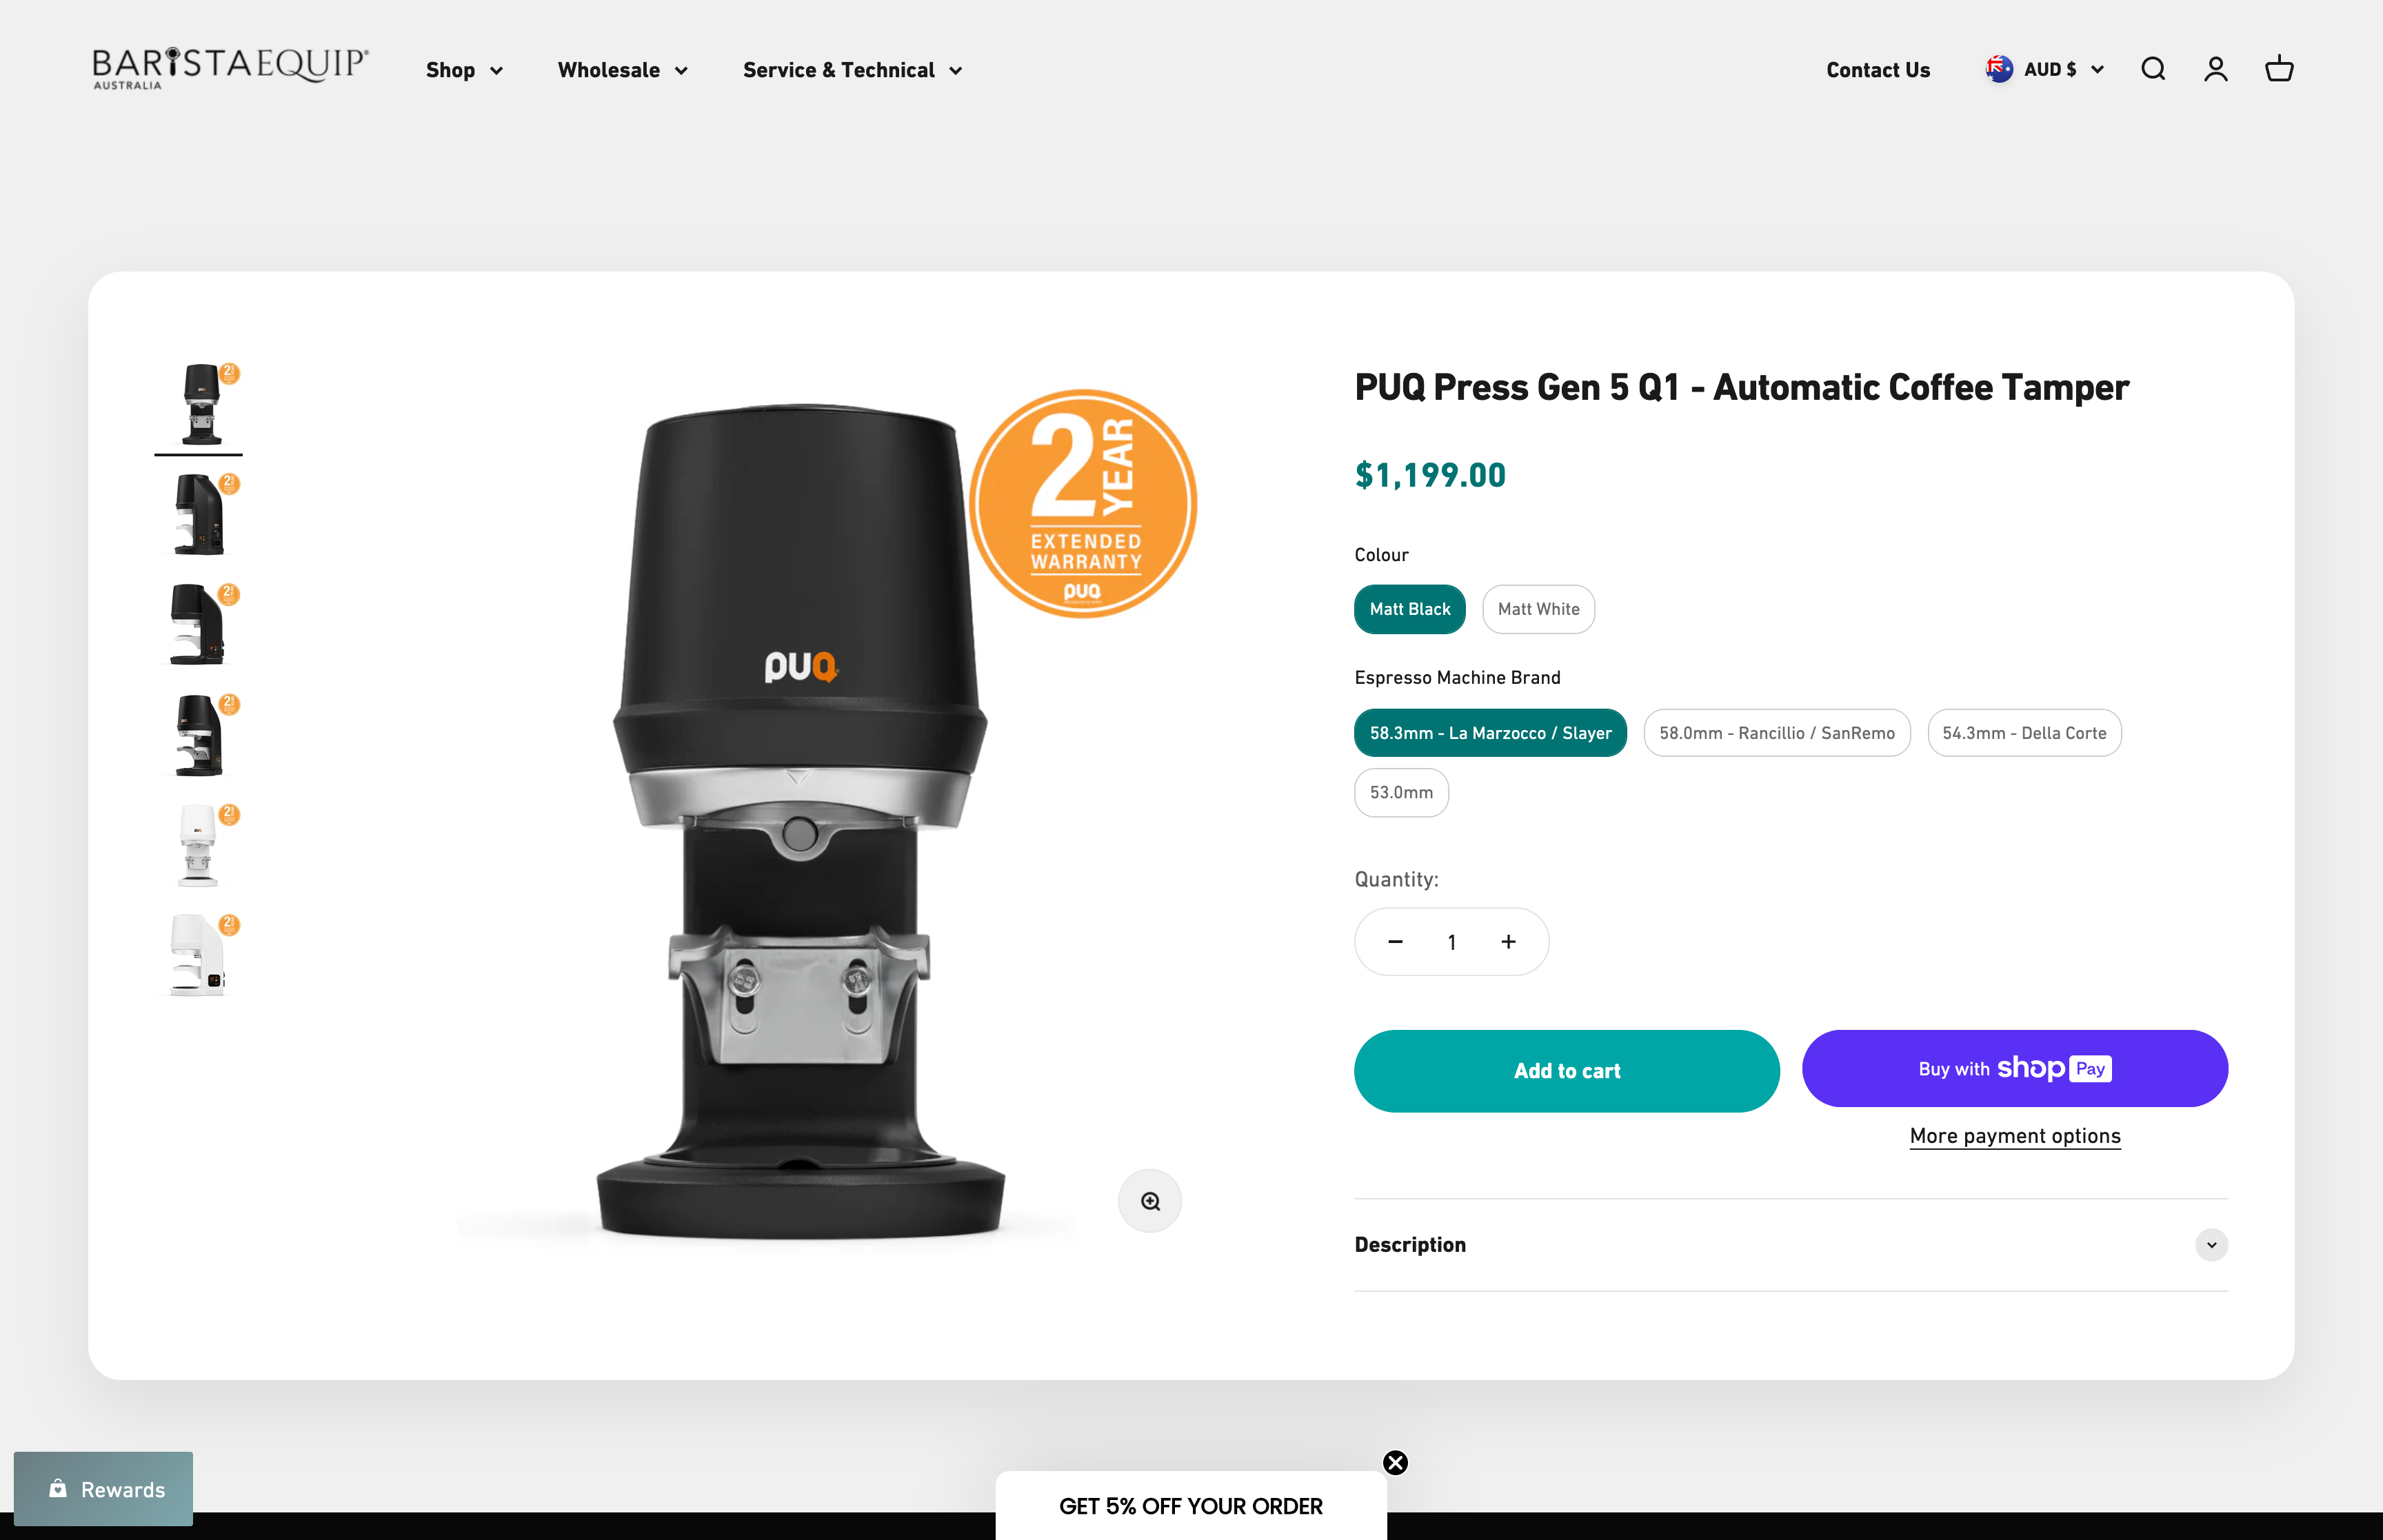Open the search icon in header
This screenshot has width=2383, height=1540.
2153,69
